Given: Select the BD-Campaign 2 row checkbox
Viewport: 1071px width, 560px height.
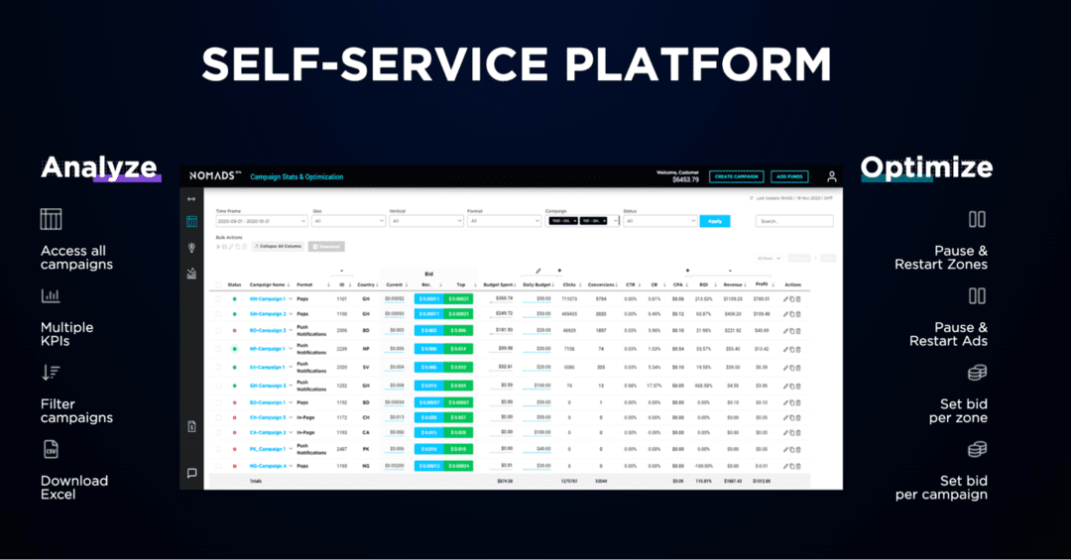Looking at the screenshot, I should coord(218,330).
